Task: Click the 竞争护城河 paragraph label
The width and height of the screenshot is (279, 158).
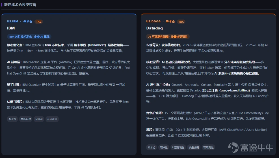Action: tap(155, 113)
